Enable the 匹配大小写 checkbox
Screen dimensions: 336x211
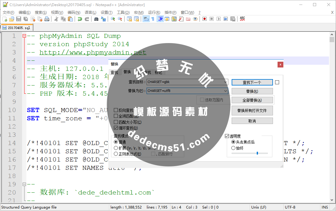pos(116,122)
